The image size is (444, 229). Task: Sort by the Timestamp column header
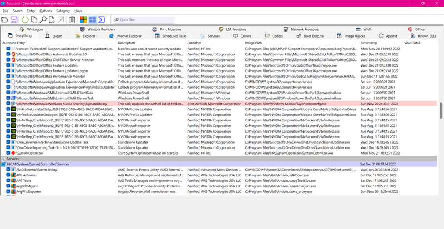(368, 43)
